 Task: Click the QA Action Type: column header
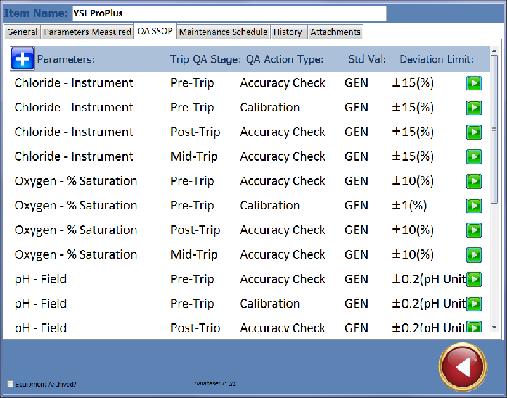pos(285,59)
